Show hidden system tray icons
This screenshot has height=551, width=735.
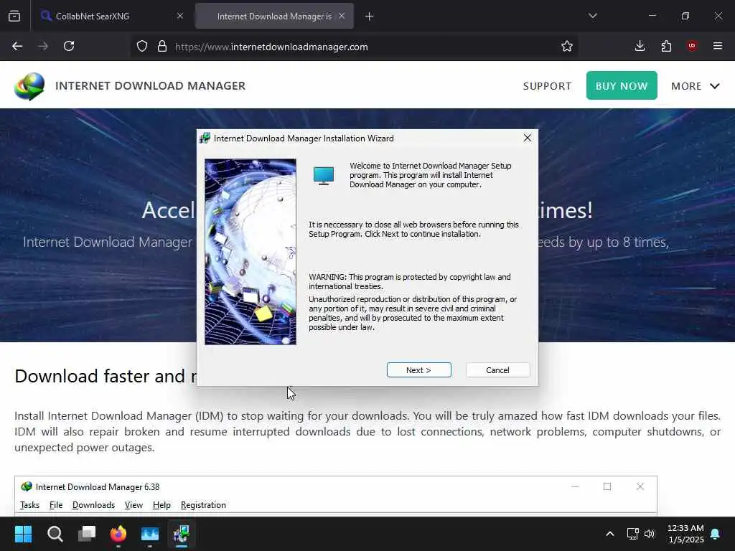610,534
